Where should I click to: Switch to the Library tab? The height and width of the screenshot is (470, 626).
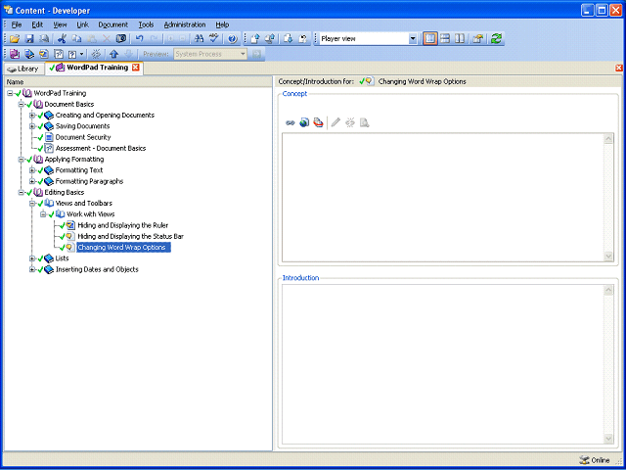pyautogui.click(x=23, y=69)
